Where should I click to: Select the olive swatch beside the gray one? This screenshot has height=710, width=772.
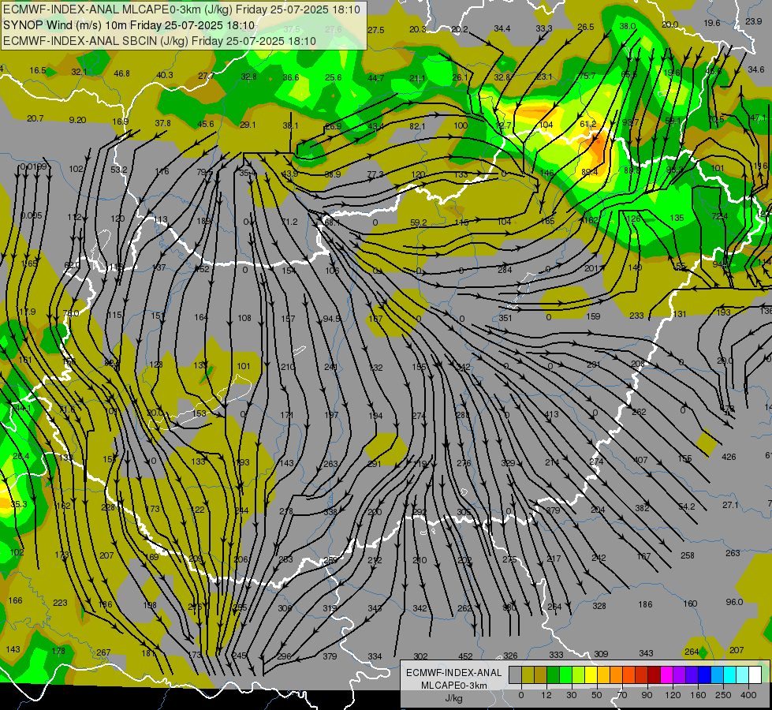point(528,674)
